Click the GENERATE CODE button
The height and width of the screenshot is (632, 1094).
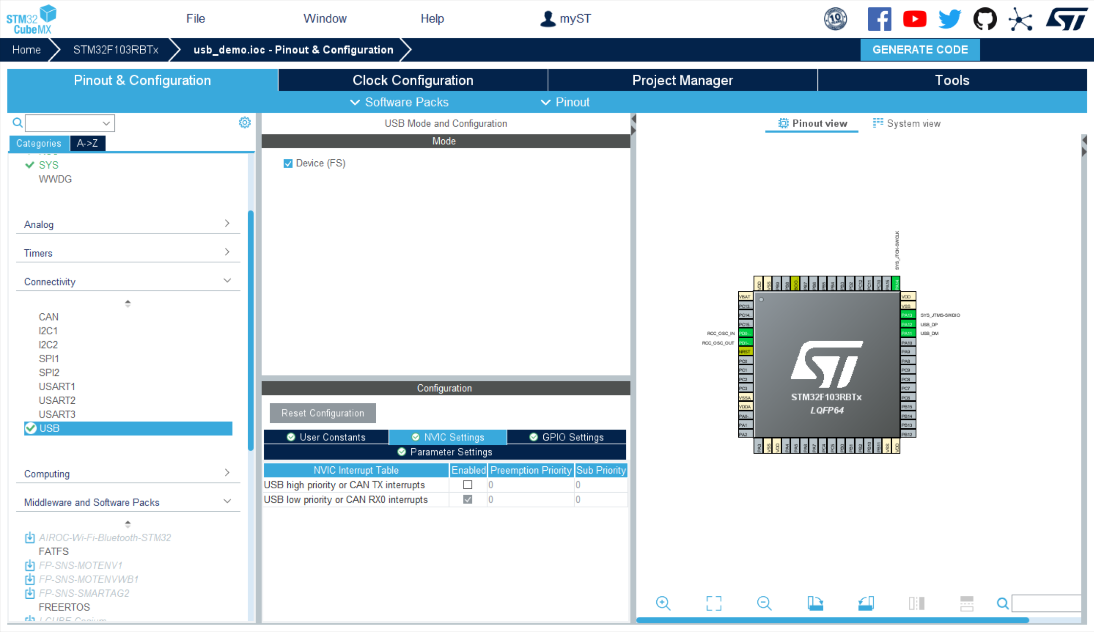tap(921, 49)
